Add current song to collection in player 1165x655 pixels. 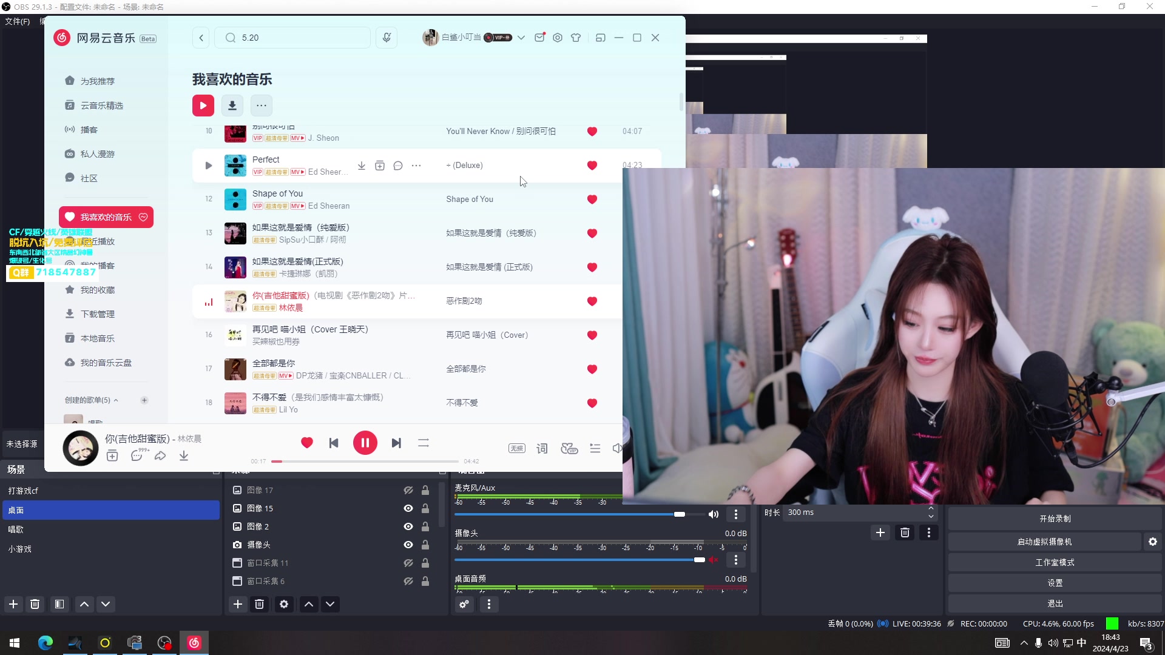click(x=112, y=455)
